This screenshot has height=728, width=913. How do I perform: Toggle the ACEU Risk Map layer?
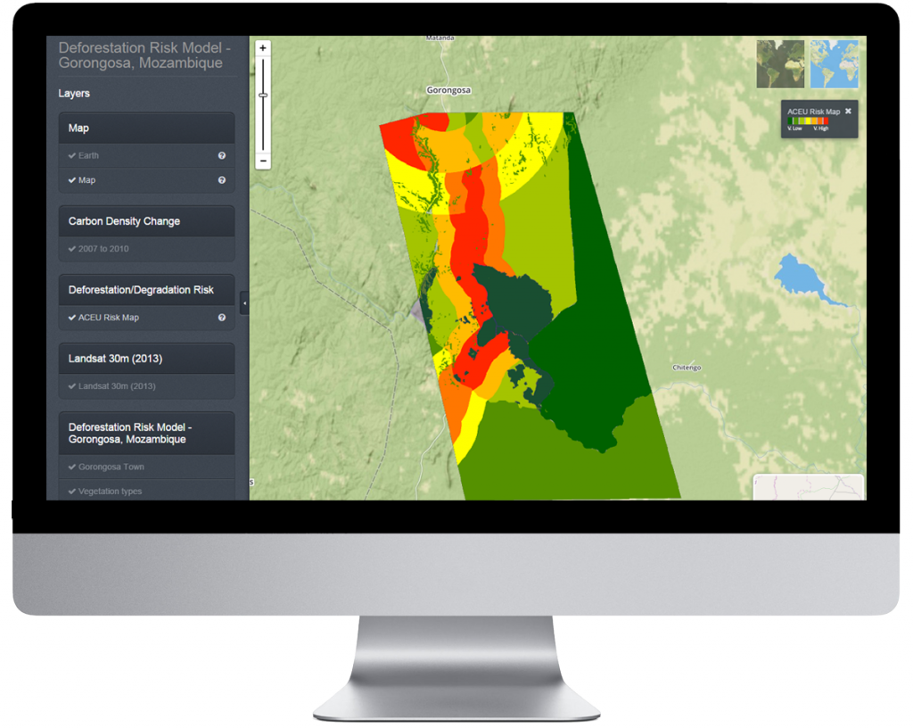tap(147, 318)
